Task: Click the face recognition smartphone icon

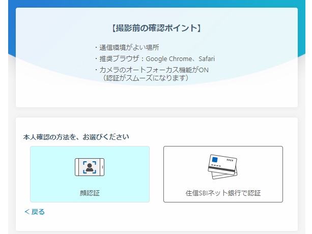Action: (x=90, y=167)
